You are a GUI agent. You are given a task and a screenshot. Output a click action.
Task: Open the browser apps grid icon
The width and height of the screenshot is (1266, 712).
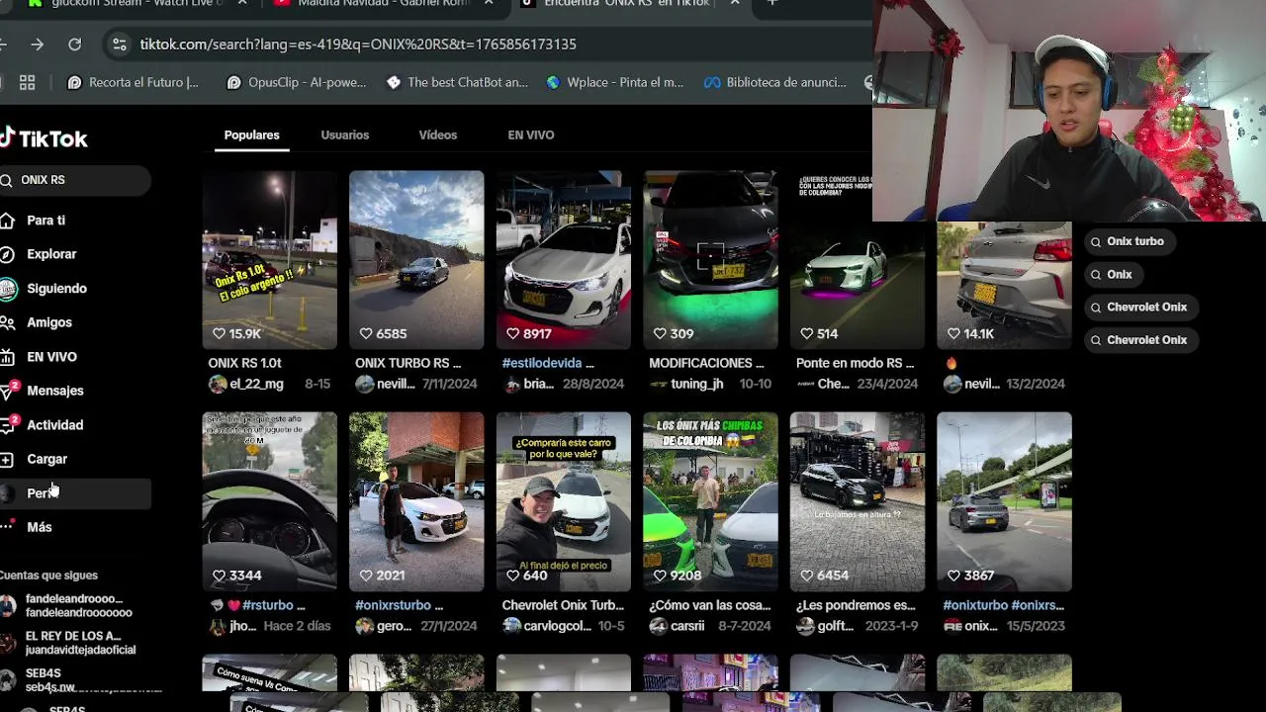[27, 83]
